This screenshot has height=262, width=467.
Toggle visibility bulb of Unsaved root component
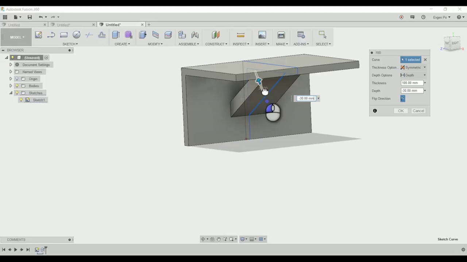click(x=12, y=57)
